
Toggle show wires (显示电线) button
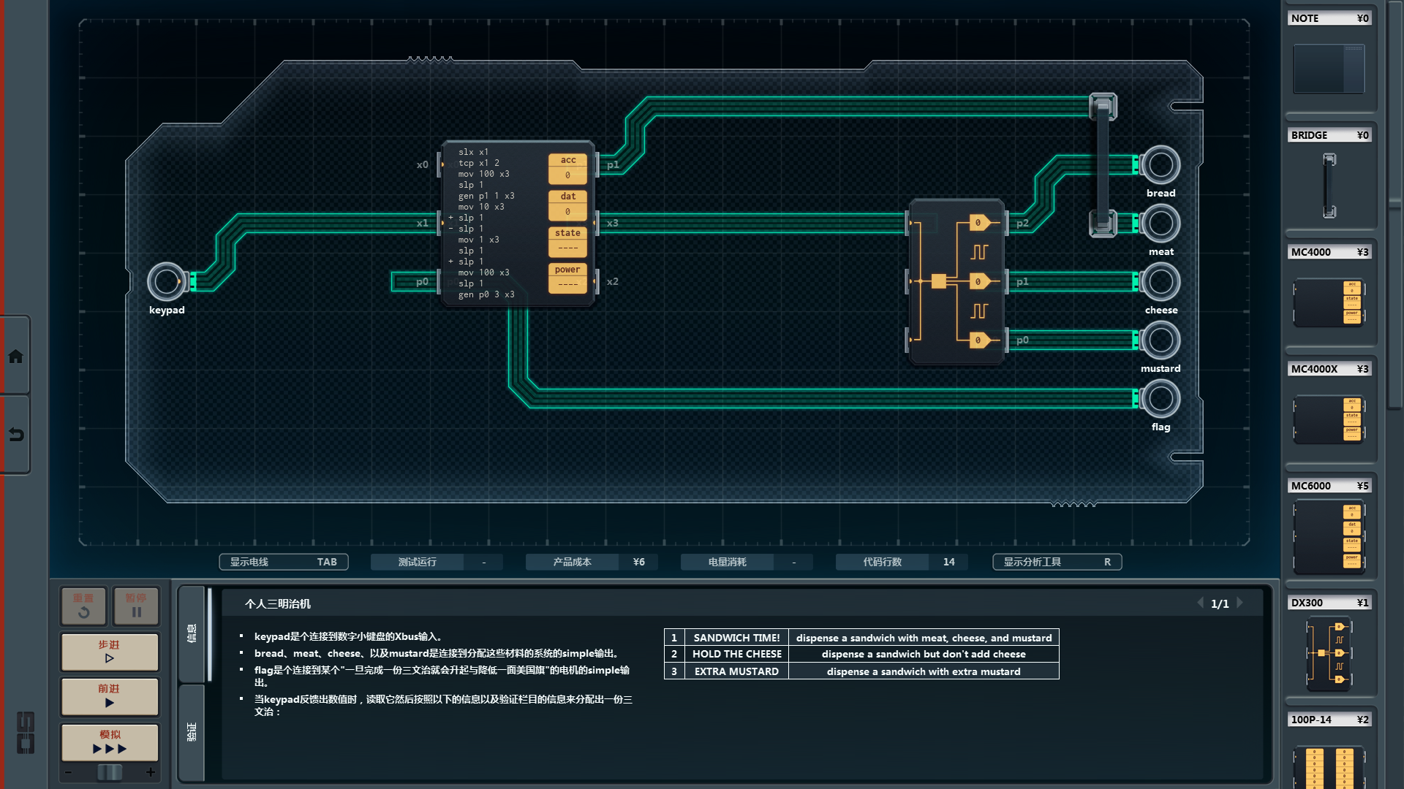coord(283,562)
